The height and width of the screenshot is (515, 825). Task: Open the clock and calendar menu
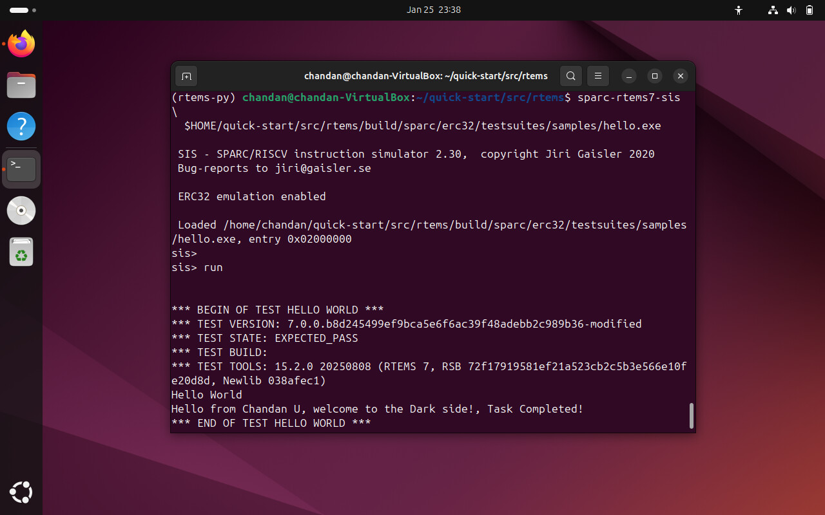433,10
